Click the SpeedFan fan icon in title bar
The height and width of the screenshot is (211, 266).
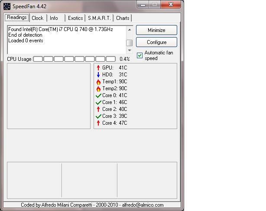(x=7, y=6)
